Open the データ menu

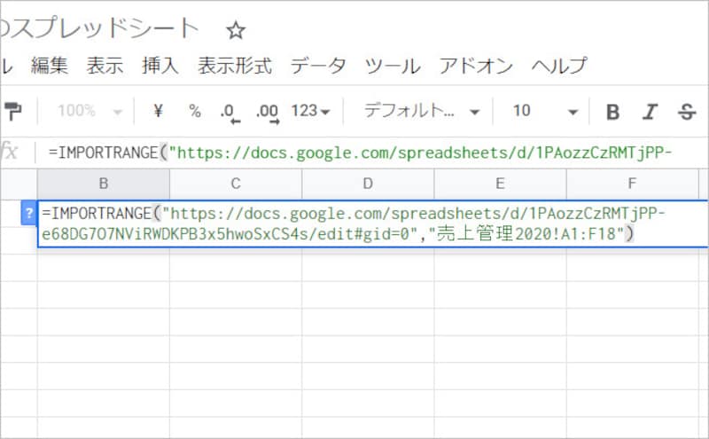pyautogui.click(x=318, y=66)
